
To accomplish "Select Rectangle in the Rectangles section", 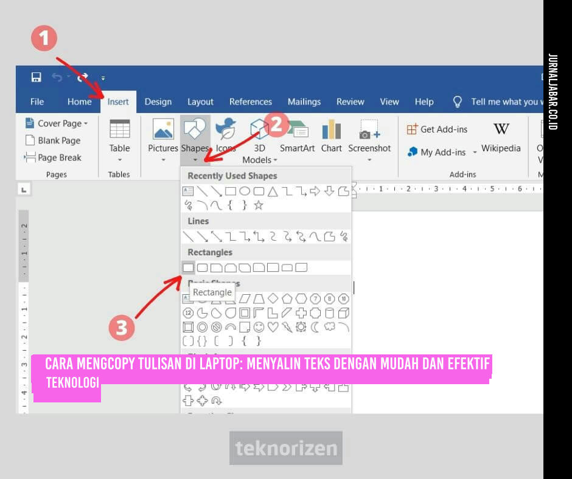I will click(188, 268).
